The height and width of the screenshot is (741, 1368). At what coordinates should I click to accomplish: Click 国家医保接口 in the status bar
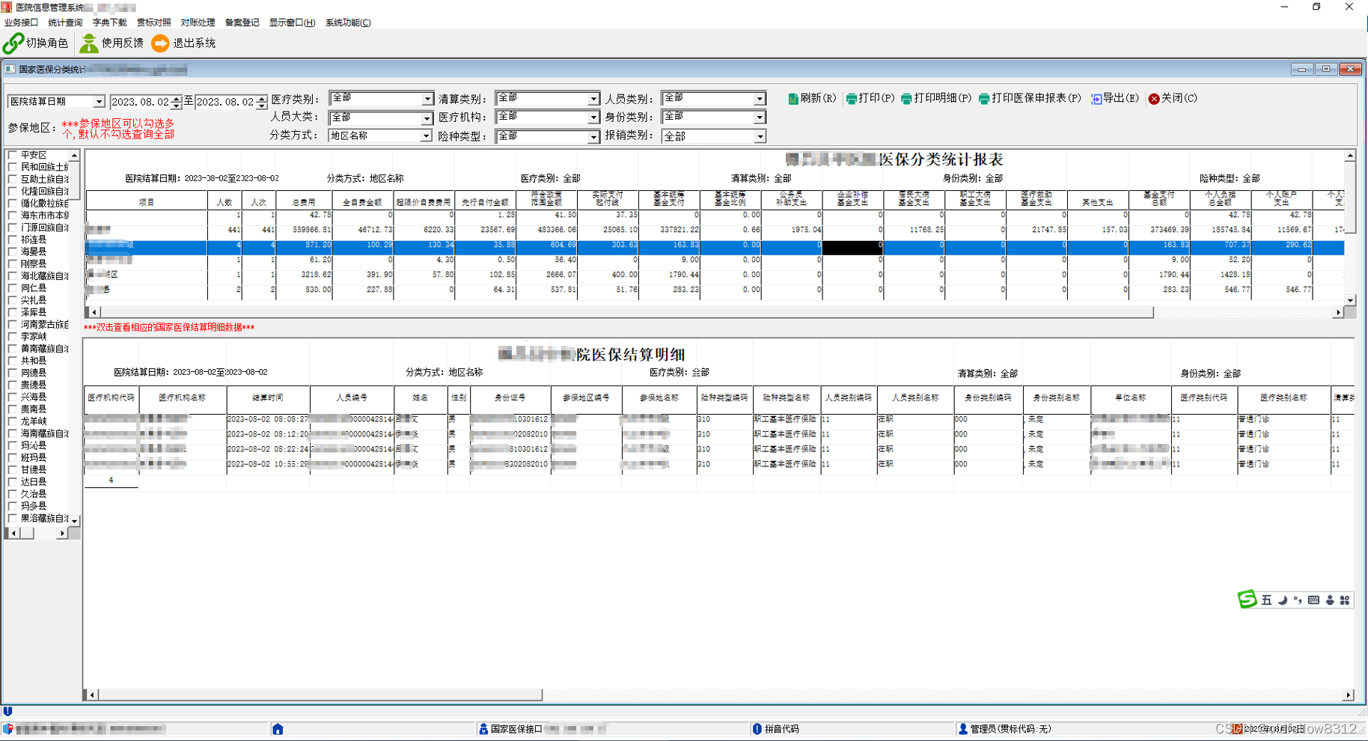click(517, 728)
